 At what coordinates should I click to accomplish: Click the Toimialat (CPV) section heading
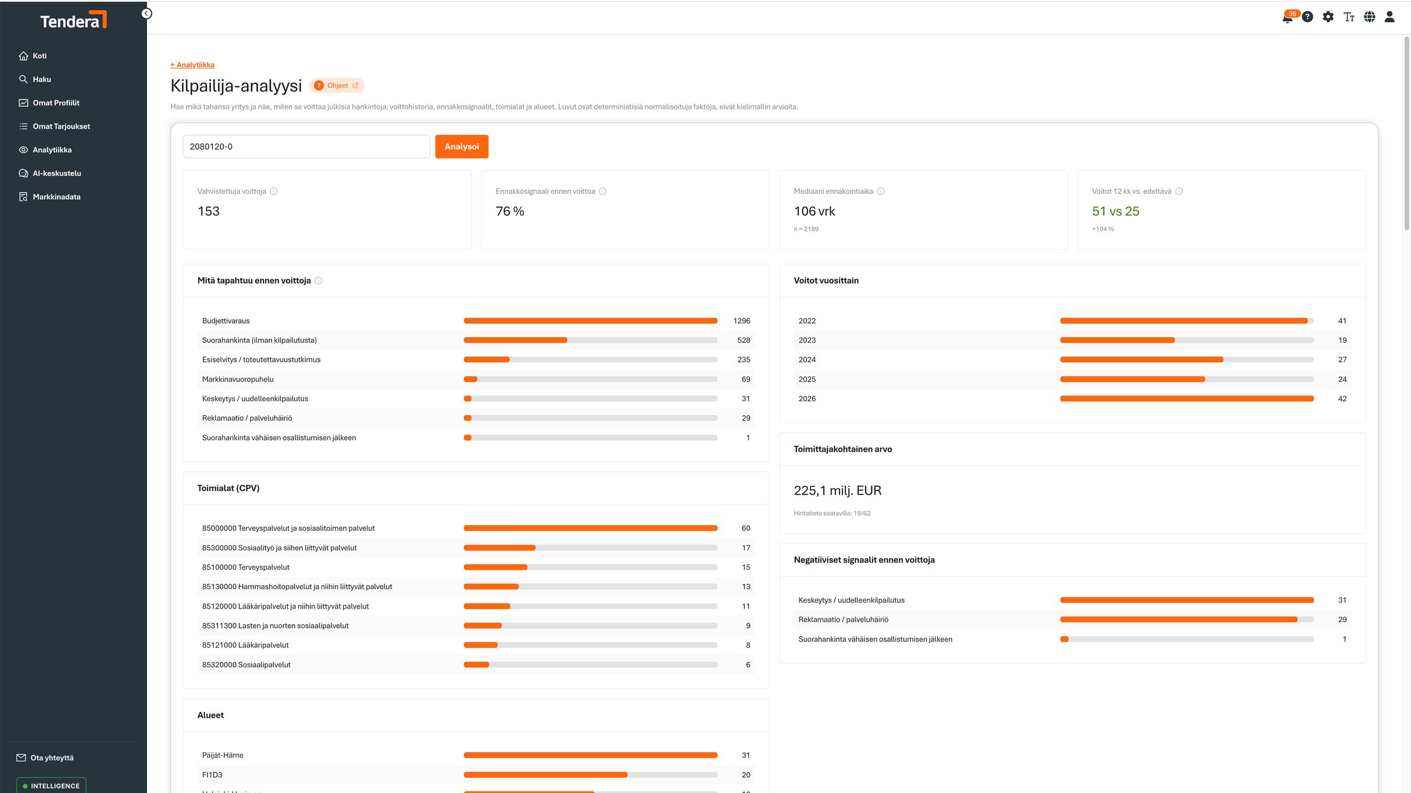click(228, 488)
